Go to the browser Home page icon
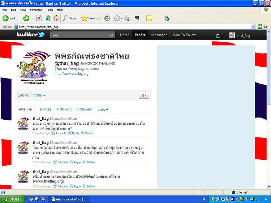Image resolution: width=271 pixels, height=203 pixels. [56, 18]
